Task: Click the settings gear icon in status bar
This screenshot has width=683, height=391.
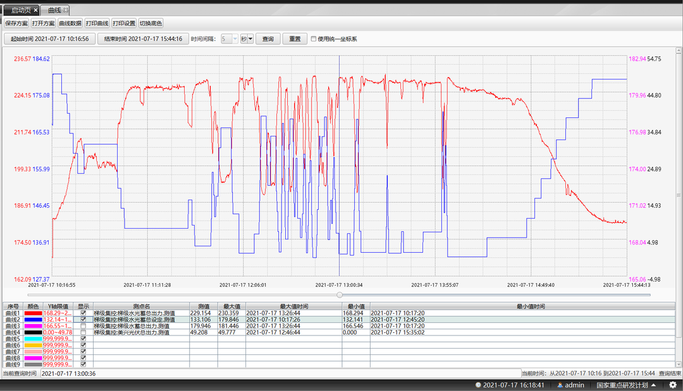Action: point(672,385)
